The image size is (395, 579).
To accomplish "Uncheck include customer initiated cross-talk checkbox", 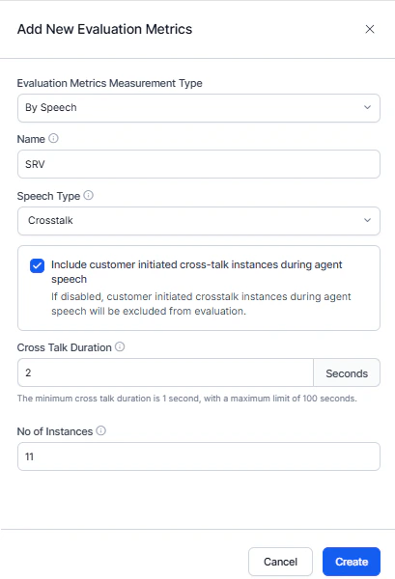I will tap(38, 265).
